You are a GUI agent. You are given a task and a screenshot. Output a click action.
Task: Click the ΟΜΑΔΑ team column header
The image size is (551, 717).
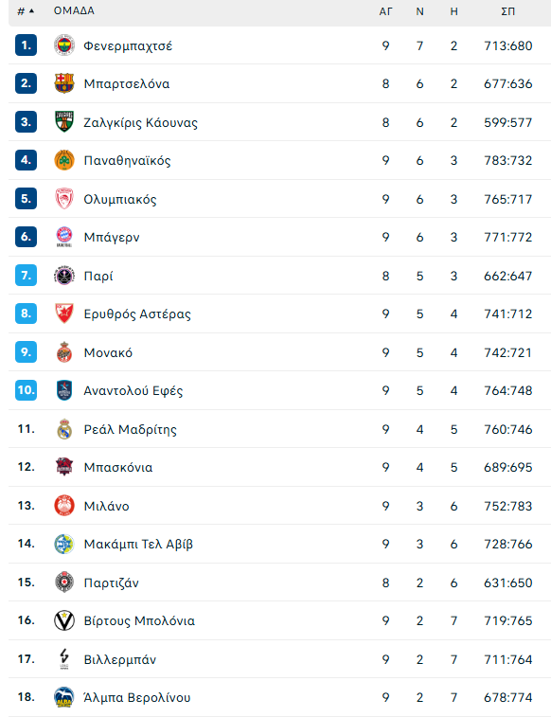[74, 10]
